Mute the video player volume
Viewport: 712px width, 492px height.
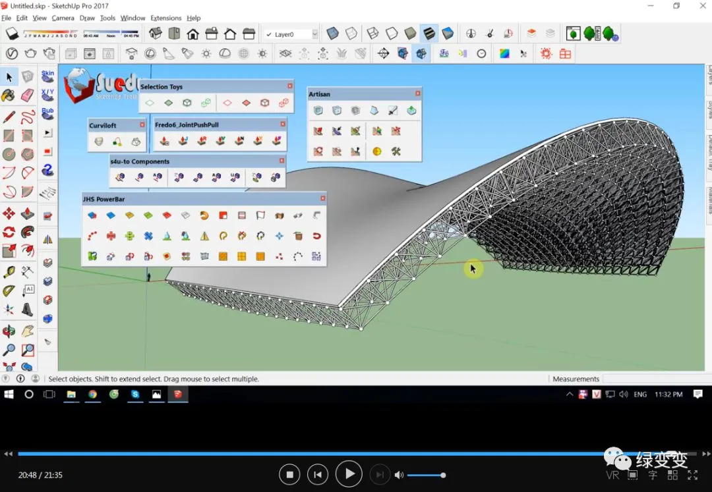point(399,475)
